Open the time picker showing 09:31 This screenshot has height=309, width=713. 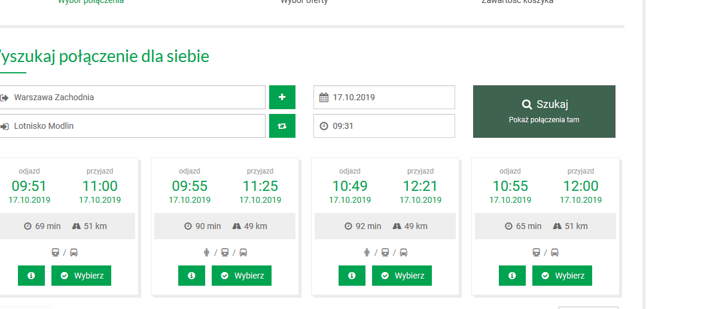tap(389, 126)
